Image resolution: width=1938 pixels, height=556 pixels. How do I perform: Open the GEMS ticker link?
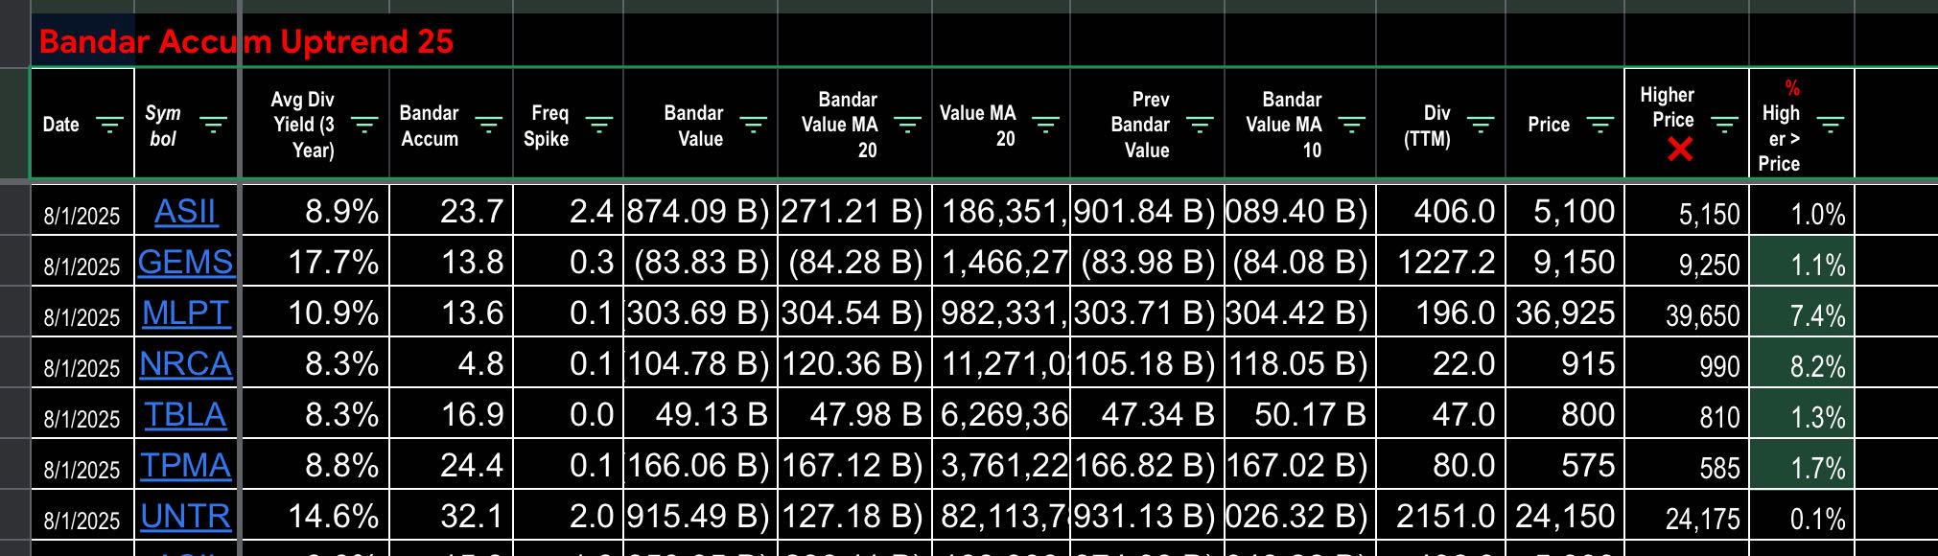pos(186,262)
